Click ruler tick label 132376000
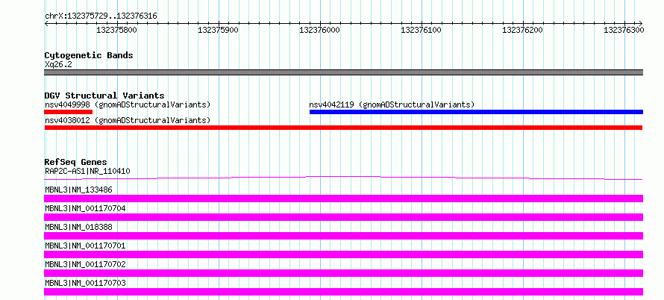Screen dimensions: 664x300 click(320, 30)
